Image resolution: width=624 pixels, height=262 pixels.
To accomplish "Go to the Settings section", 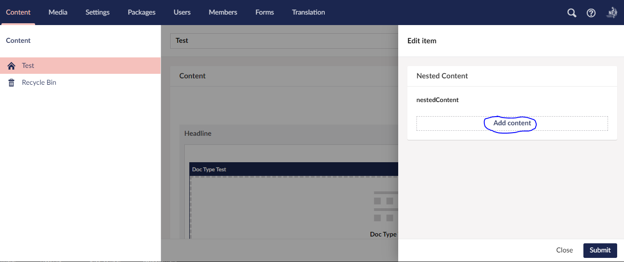I will tap(98, 12).
